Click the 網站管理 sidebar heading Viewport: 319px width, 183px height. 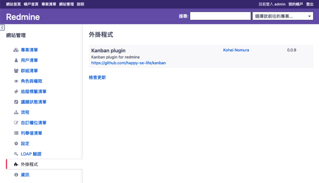pyautogui.click(x=16, y=35)
